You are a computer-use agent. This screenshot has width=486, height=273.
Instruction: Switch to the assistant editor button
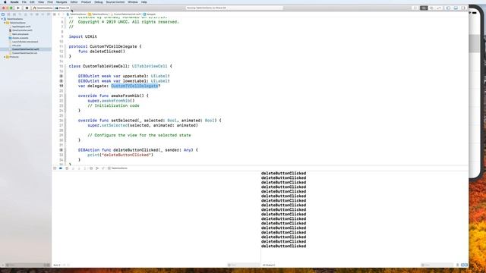point(431,8)
